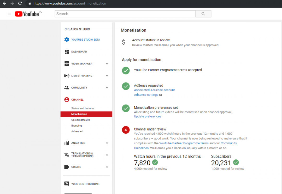The height and width of the screenshot is (194, 282).
Task: Click the Dashboard grid icon
Action: 67,52
